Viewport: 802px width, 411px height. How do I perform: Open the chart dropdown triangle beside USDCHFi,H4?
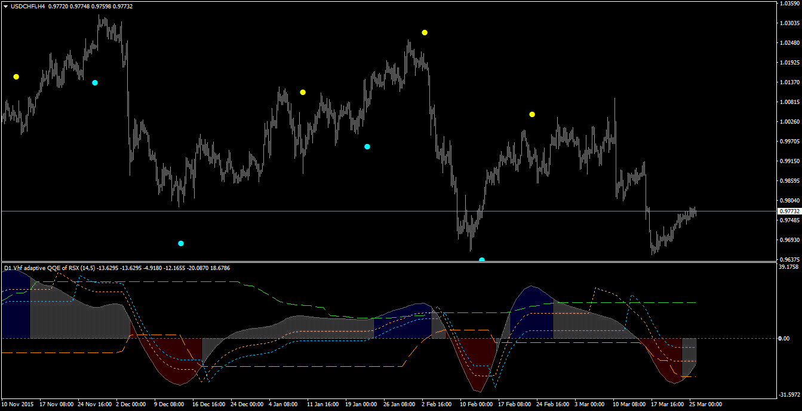[x=6, y=6]
